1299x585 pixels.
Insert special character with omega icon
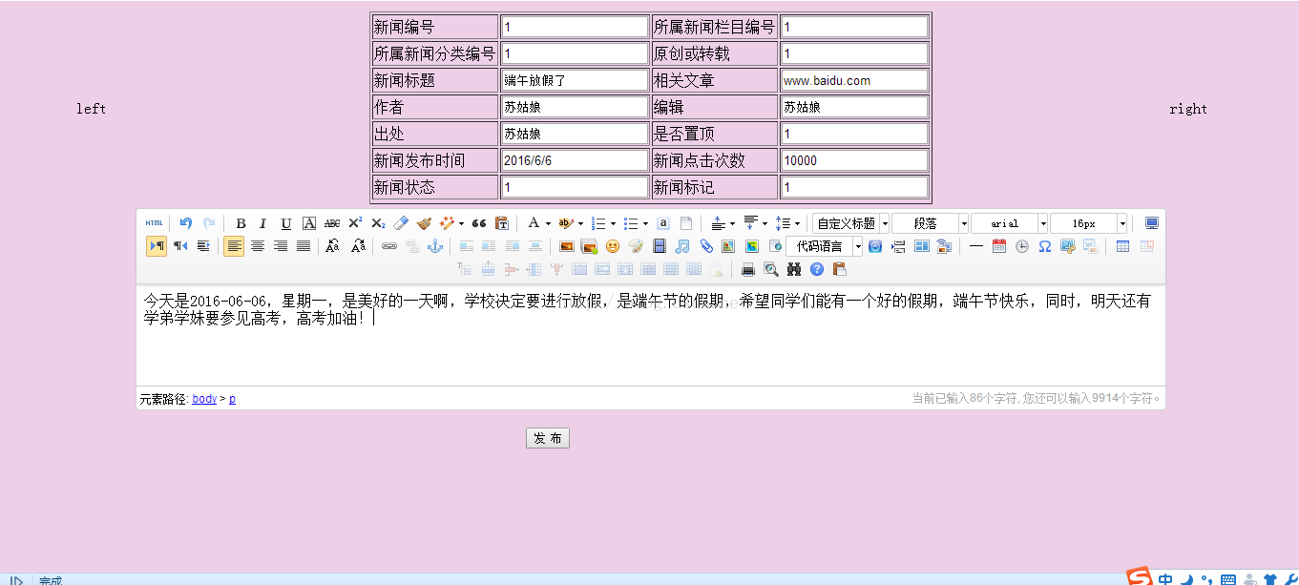point(1045,246)
